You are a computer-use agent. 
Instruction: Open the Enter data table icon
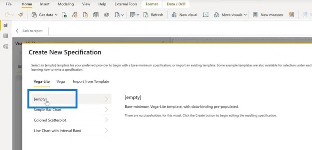(96, 15)
